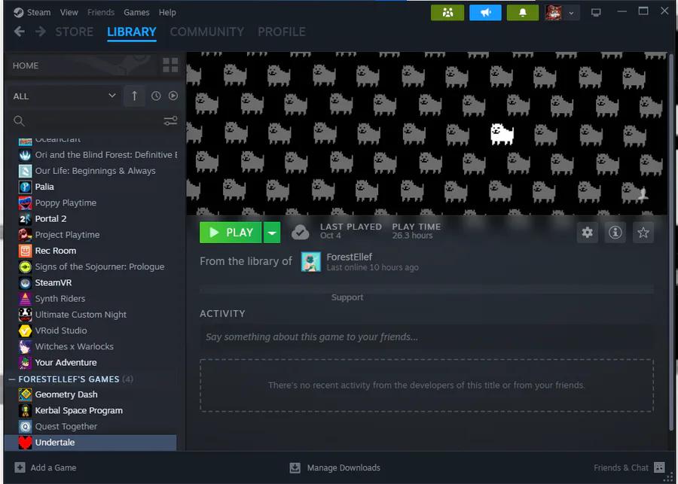678x484 pixels.
Task: Expand the ALL games filter dropdown
Action: click(x=64, y=96)
